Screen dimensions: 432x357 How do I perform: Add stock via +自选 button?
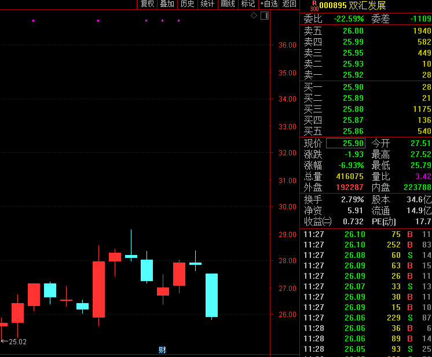(x=269, y=4)
